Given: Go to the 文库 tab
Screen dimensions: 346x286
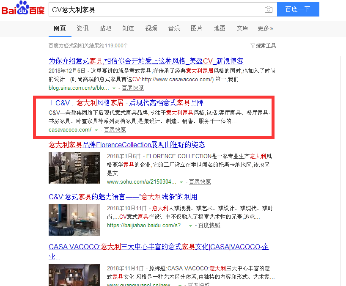Looking at the screenshot, I should 242,28.
